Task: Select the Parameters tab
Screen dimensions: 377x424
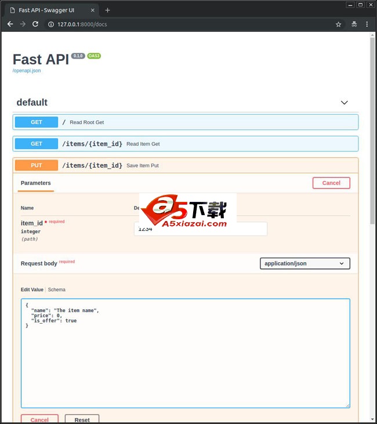Action: [36, 183]
